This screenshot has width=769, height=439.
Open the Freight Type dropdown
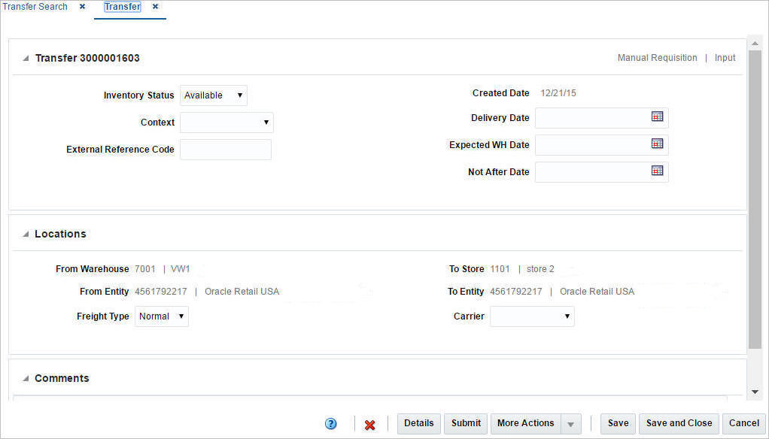pos(181,316)
